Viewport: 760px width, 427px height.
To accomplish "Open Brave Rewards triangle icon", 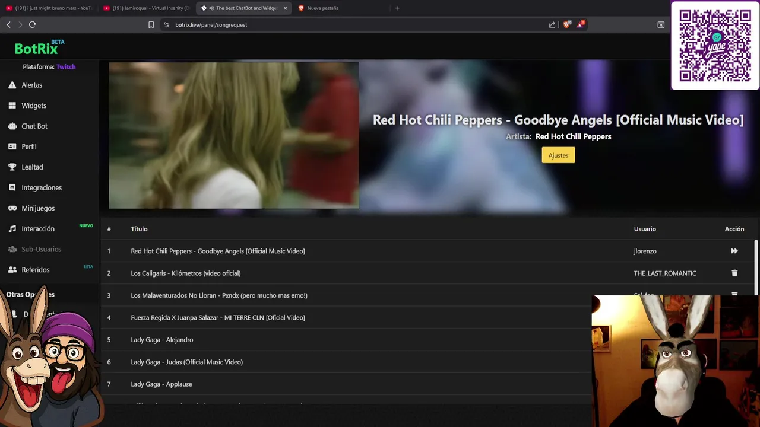I will pyautogui.click(x=581, y=24).
